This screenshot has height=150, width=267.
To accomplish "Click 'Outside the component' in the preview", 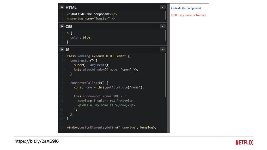I will 186,8.
